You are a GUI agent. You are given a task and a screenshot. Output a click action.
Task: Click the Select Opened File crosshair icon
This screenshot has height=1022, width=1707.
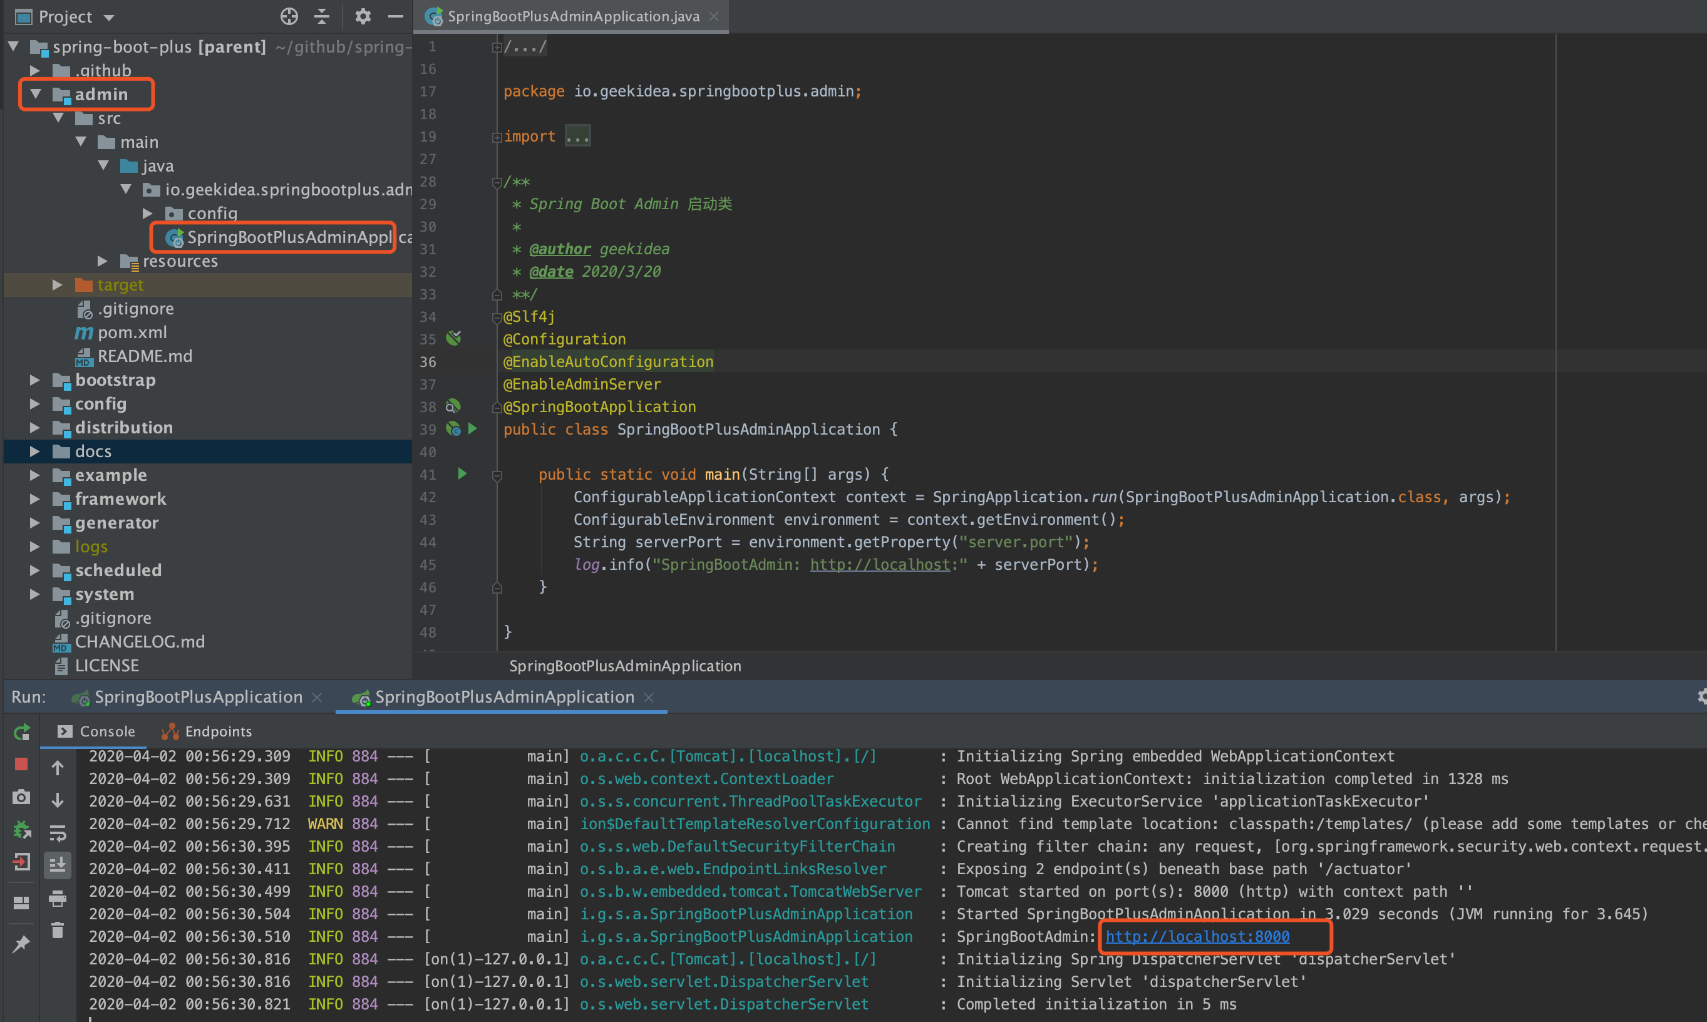[x=289, y=16]
